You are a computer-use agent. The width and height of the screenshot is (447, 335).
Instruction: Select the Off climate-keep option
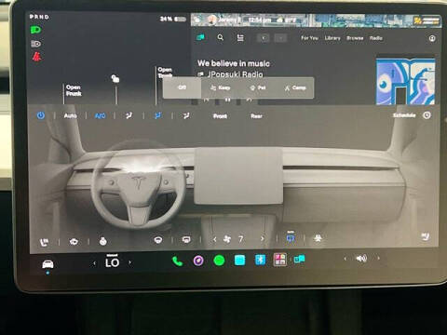pyautogui.click(x=183, y=87)
